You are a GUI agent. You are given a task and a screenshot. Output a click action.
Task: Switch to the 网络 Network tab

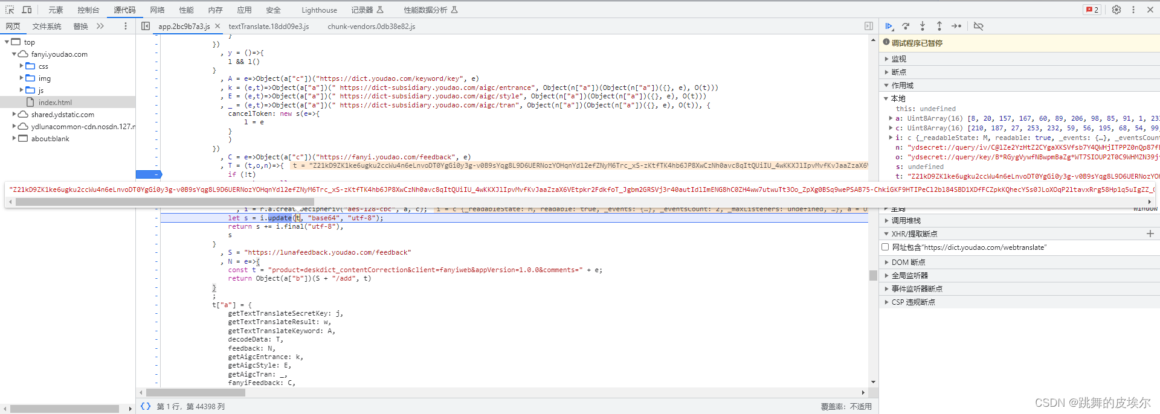pyautogui.click(x=157, y=10)
